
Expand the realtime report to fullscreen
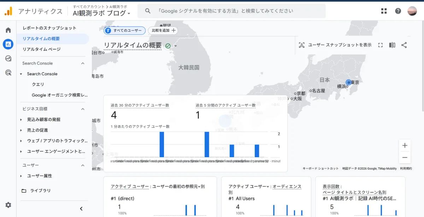(x=380, y=45)
